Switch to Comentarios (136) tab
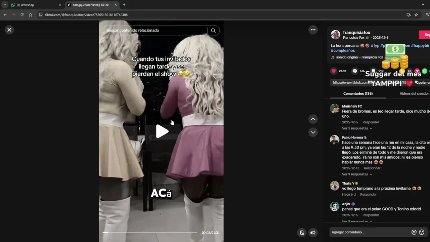 tap(358, 93)
